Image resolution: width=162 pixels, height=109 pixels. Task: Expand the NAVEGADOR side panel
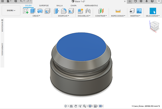coord(2,26)
